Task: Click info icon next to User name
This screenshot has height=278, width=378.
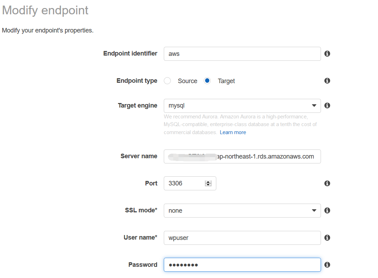Action: point(327,237)
